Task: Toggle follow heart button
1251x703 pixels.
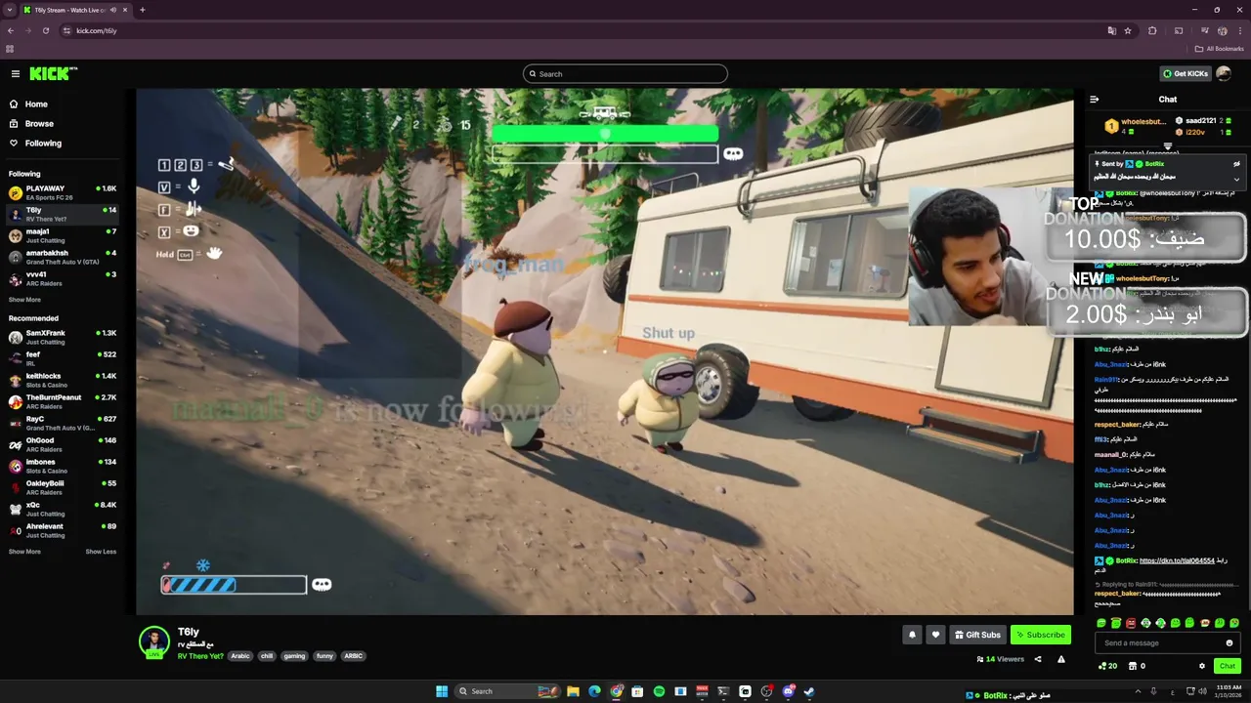Action: pos(935,635)
